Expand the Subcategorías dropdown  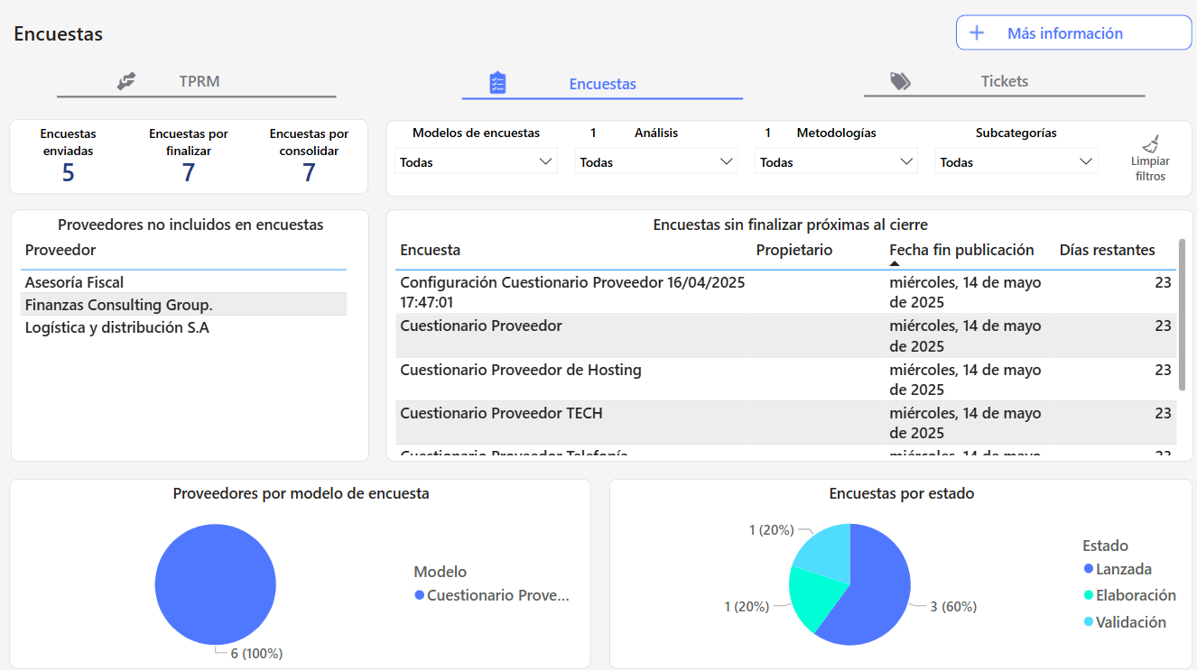1016,162
